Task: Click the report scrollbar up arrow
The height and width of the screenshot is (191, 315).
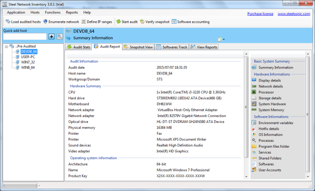Action: 246,54
